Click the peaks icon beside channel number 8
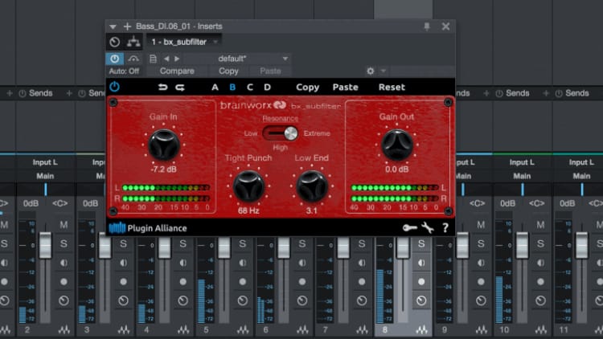The height and width of the screenshot is (339, 603). point(422,329)
